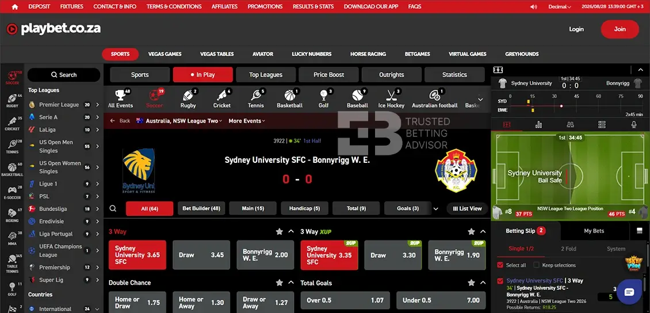Open the Price Boost tab
The image size is (650, 313).
[328, 75]
